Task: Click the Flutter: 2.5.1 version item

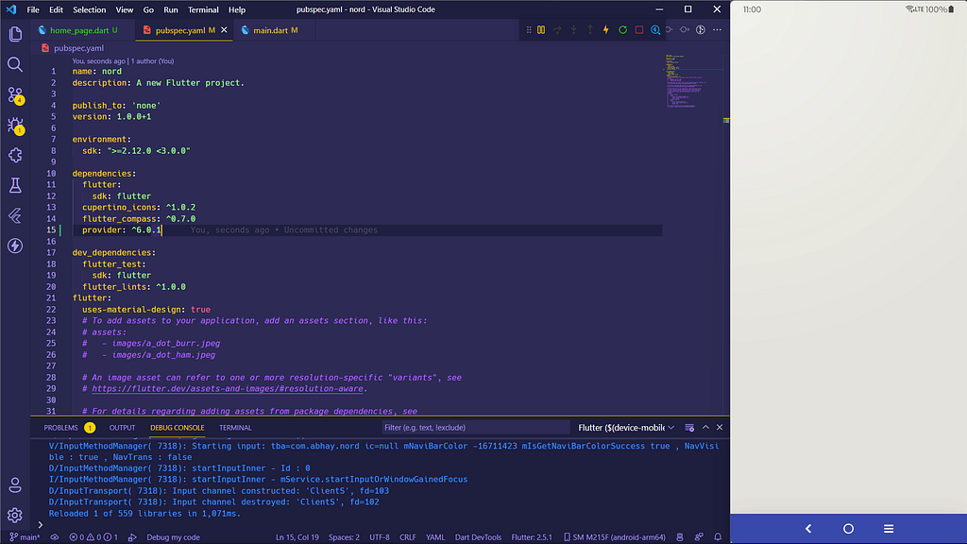Action: 532,537
